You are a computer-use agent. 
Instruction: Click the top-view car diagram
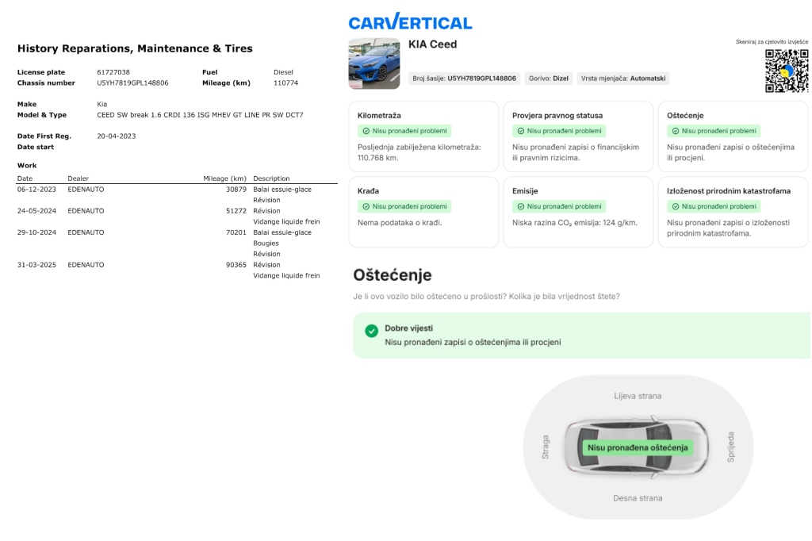coord(638,447)
